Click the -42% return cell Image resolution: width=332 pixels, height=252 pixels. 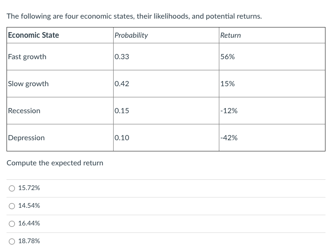tap(229, 138)
